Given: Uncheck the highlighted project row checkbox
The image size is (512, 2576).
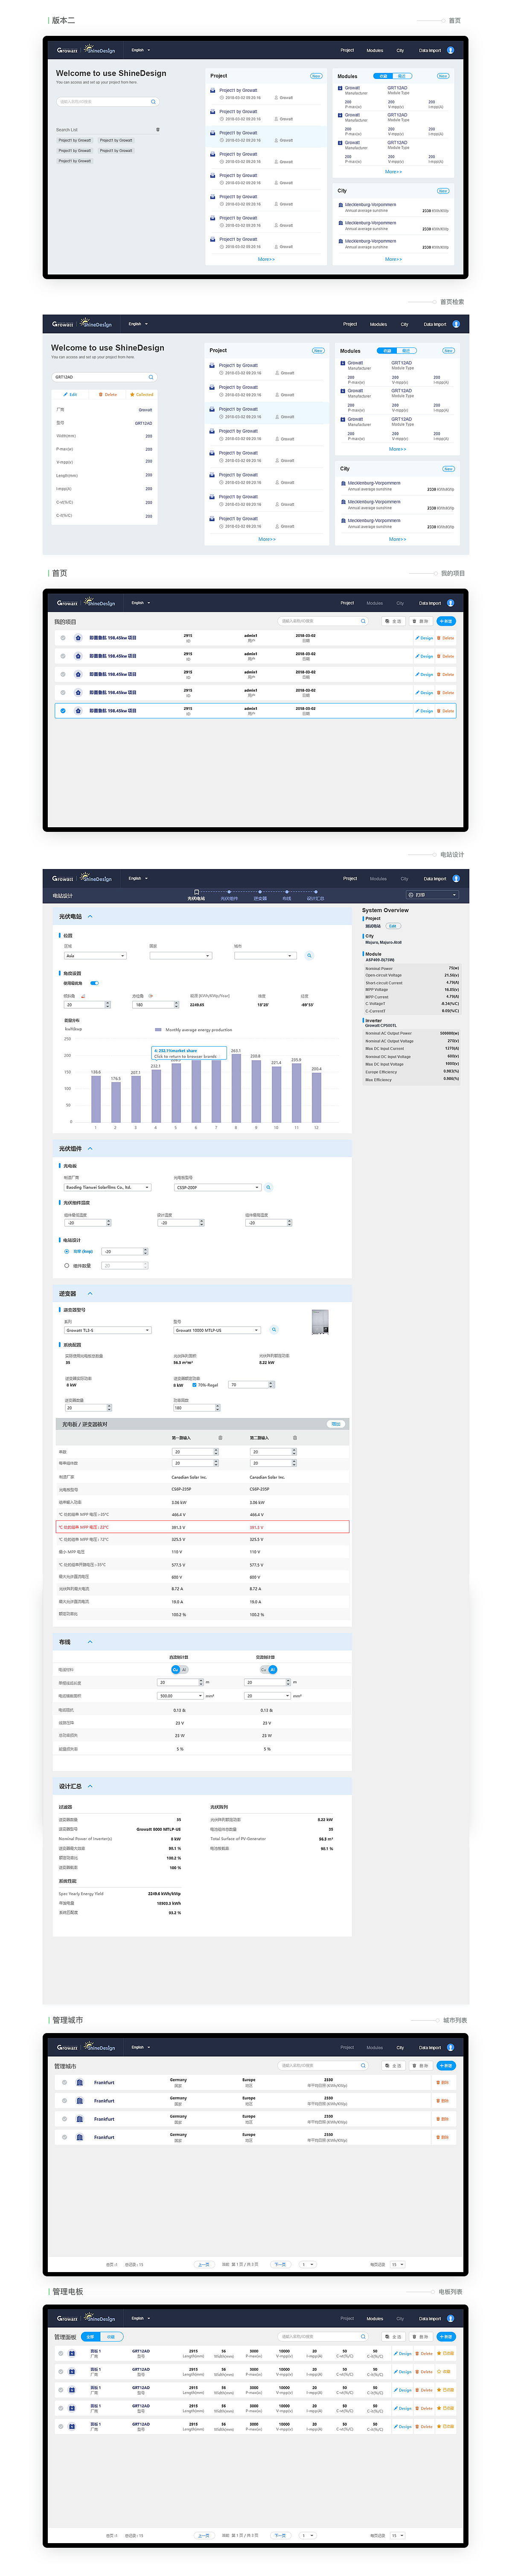Looking at the screenshot, I should (x=63, y=711).
